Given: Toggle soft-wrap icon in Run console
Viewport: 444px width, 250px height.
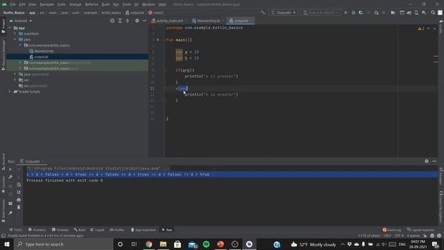Looking at the screenshot, I should [19, 185].
